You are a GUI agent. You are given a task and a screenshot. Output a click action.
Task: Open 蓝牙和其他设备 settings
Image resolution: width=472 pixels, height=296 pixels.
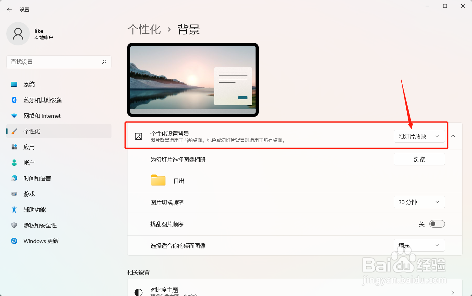coord(59,100)
